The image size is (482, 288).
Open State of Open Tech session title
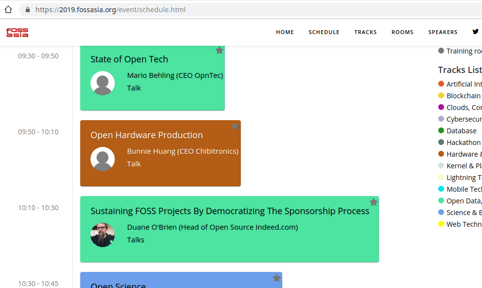tap(129, 59)
